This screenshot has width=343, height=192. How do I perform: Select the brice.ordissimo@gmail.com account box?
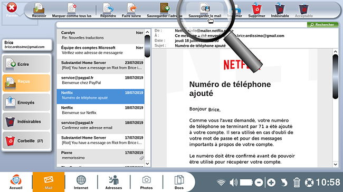27,45
